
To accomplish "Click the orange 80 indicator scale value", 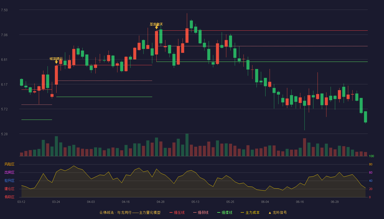I will pyautogui.click(x=371, y=164).
